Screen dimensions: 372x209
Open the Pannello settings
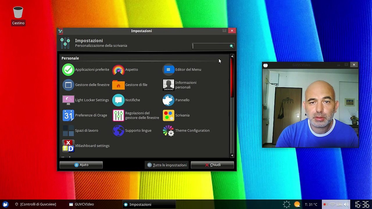pyautogui.click(x=176, y=100)
